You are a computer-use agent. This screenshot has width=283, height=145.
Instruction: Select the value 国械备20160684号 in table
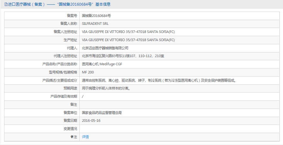click(x=96, y=16)
